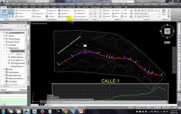Open the Pipes menu in the menu bar
The image size is (181, 114).
pyautogui.click(x=124, y=4)
